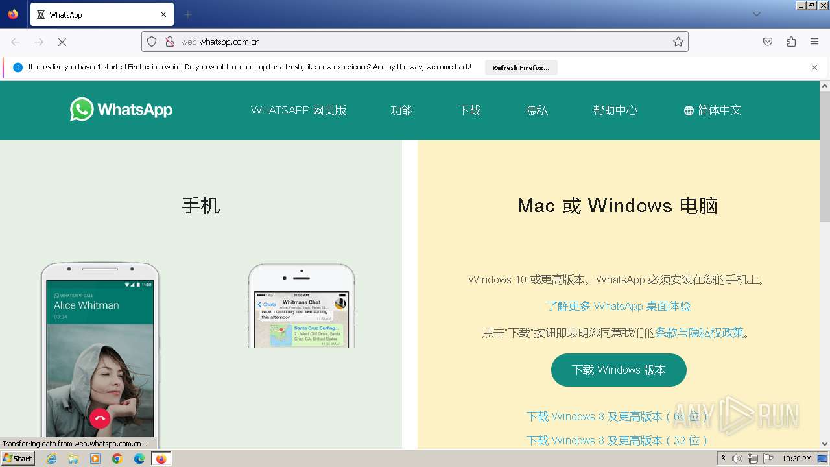The width and height of the screenshot is (830, 467).
Task: Click the 手机 heading
Action: click(201, 206)
